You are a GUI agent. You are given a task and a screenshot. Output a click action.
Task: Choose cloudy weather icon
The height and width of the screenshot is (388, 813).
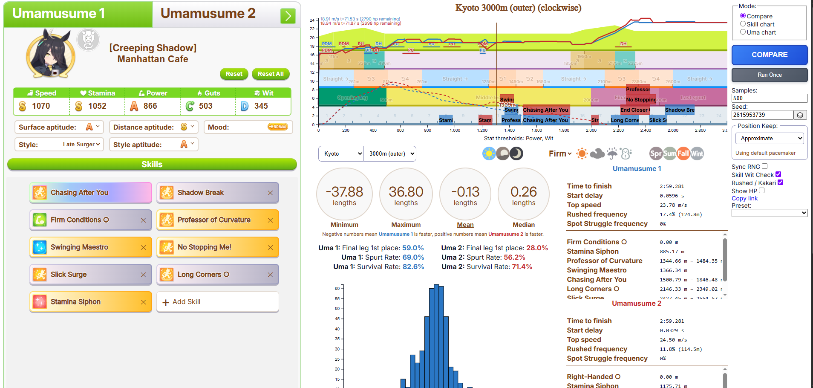[597, 153]
